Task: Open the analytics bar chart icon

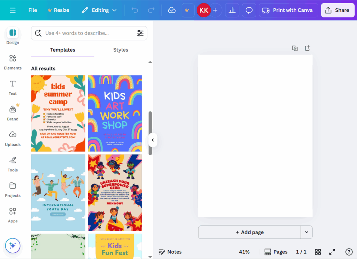Action: 232,10
